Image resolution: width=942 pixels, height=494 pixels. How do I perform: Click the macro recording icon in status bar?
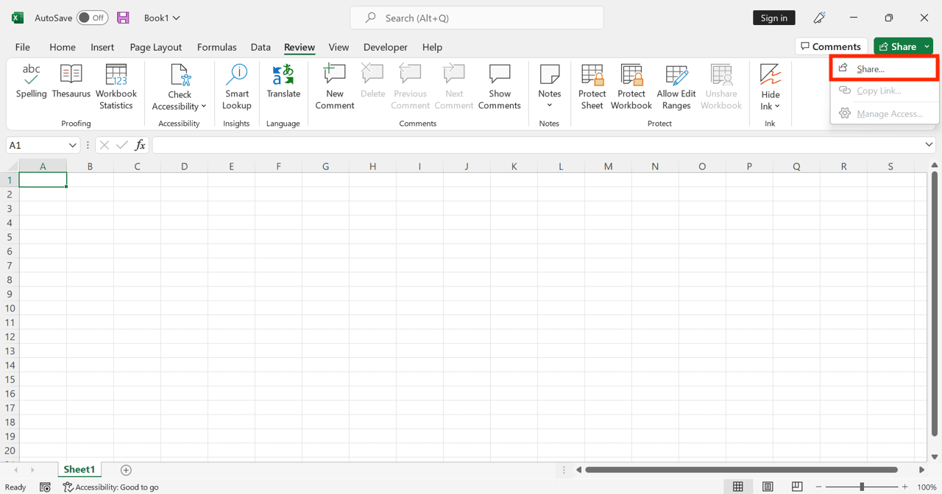coord(45,487)
